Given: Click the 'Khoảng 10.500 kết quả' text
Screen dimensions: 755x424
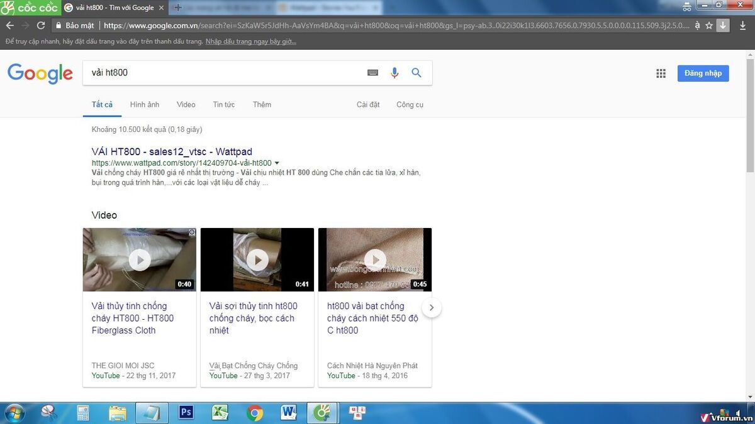Looking at the screenshot, I should (147, 129).
